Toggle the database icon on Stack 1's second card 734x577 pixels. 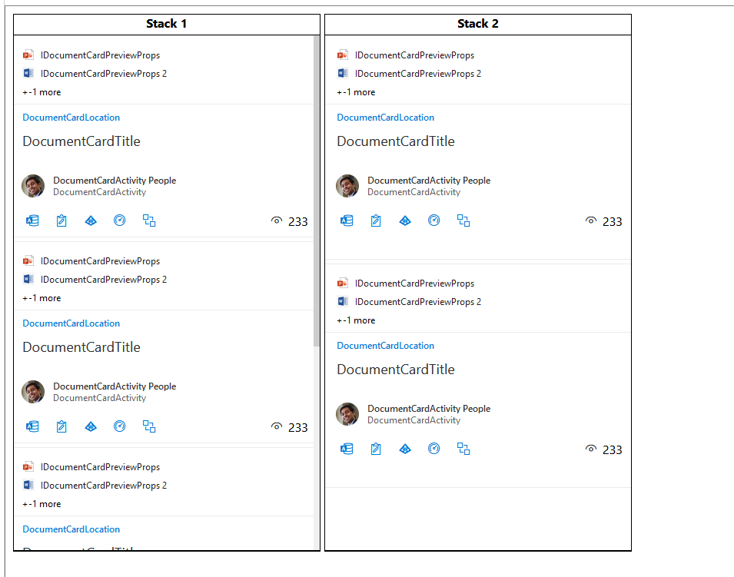[32, 426]
